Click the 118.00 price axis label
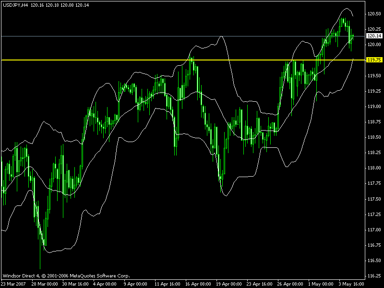384x288 pixels. coord(374,168)
